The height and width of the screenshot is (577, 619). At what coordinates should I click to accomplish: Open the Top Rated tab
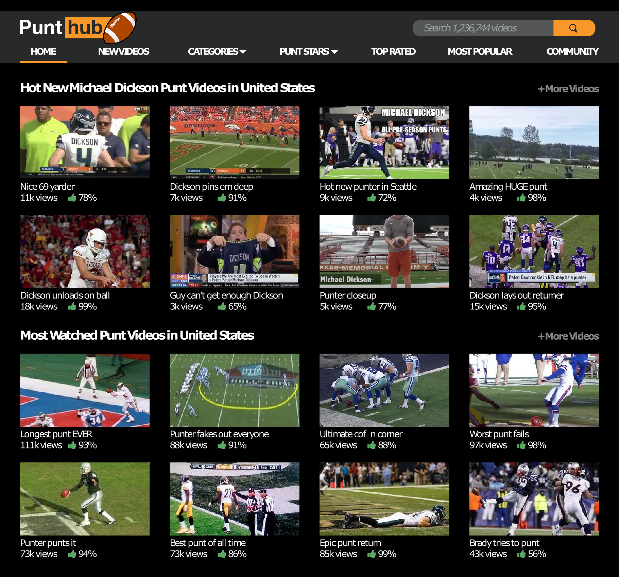click(393, 51)
